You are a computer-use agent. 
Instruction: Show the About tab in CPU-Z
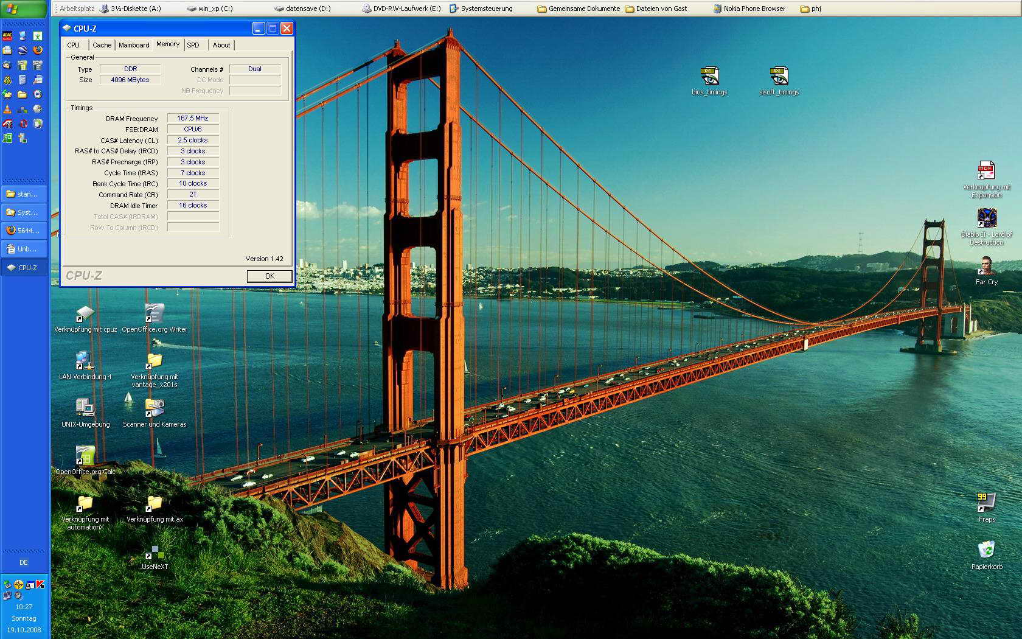pyautogui.click(x=221, y=45)
